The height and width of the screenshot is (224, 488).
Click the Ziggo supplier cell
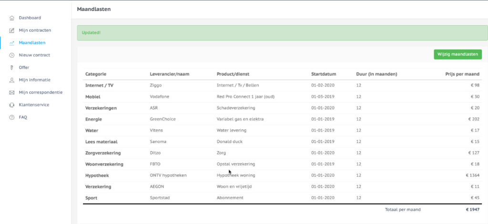[x=156, y=86]
